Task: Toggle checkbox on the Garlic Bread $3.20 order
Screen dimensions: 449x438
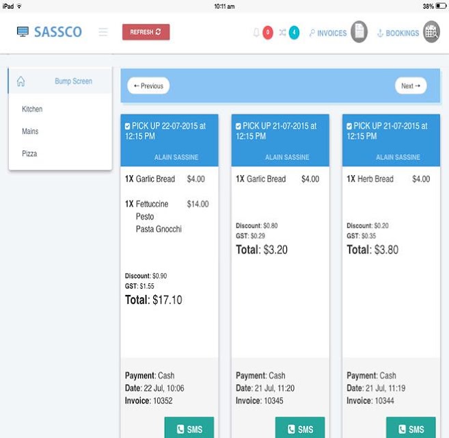Action: [x=239, y=126]
